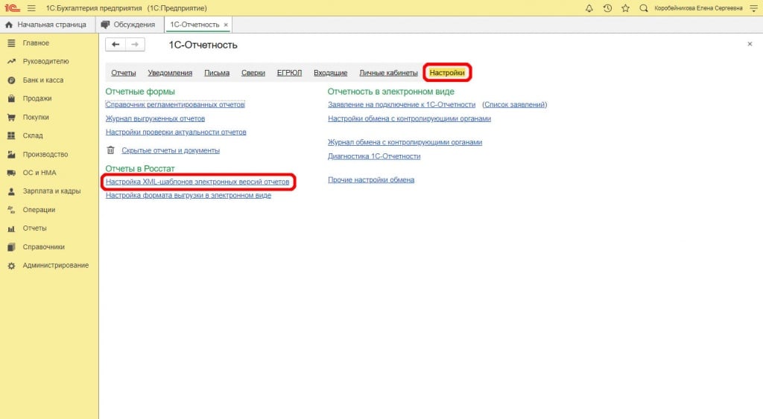Open the history clock icon

click(x=607, y=8)
